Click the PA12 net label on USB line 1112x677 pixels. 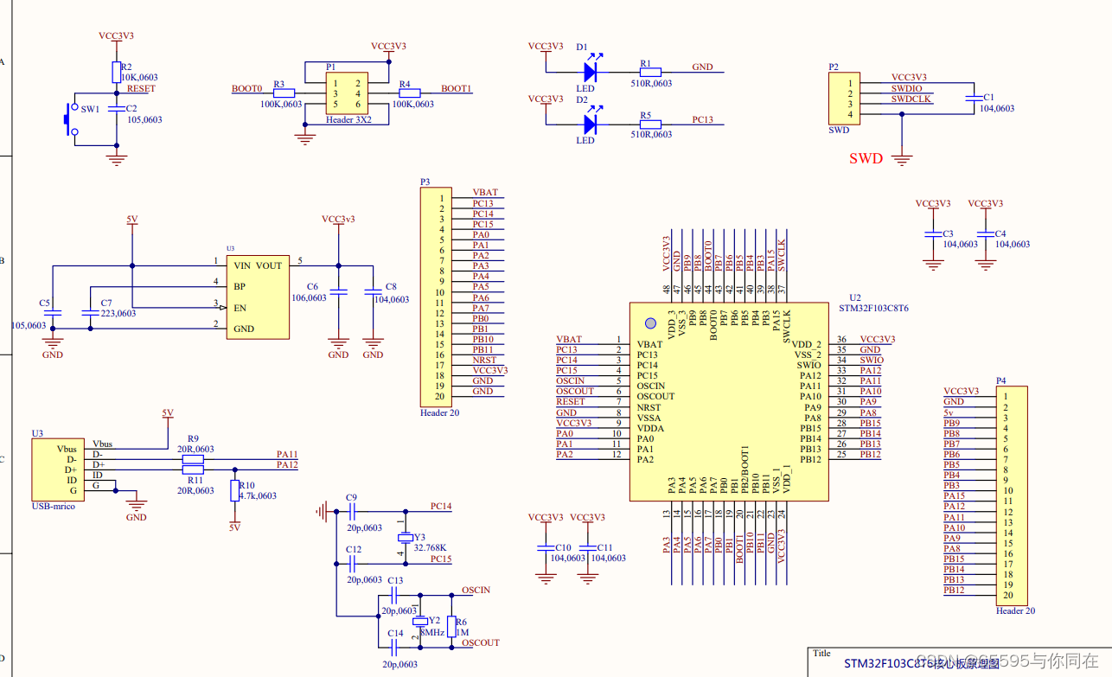(x=287, y=464)
